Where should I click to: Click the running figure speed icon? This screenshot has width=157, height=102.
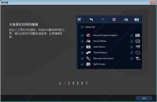pyautogui.click(x=138, y=47)
